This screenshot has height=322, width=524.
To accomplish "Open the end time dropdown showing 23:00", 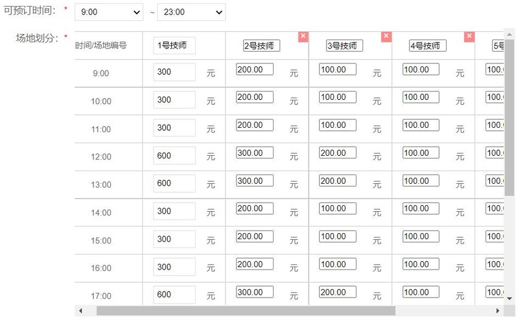I will coord(191,12).
